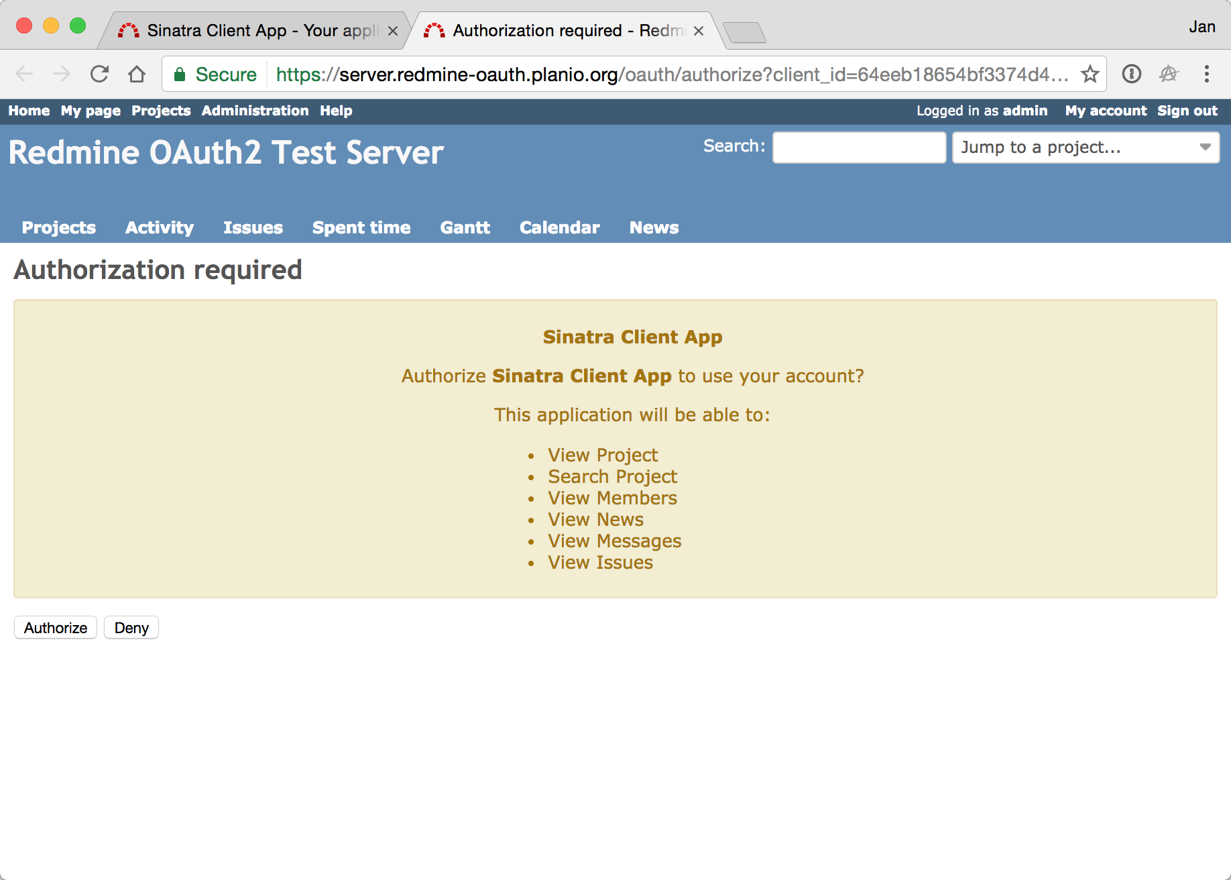
Task: Click Sign out
Action: coord(1187,111)
